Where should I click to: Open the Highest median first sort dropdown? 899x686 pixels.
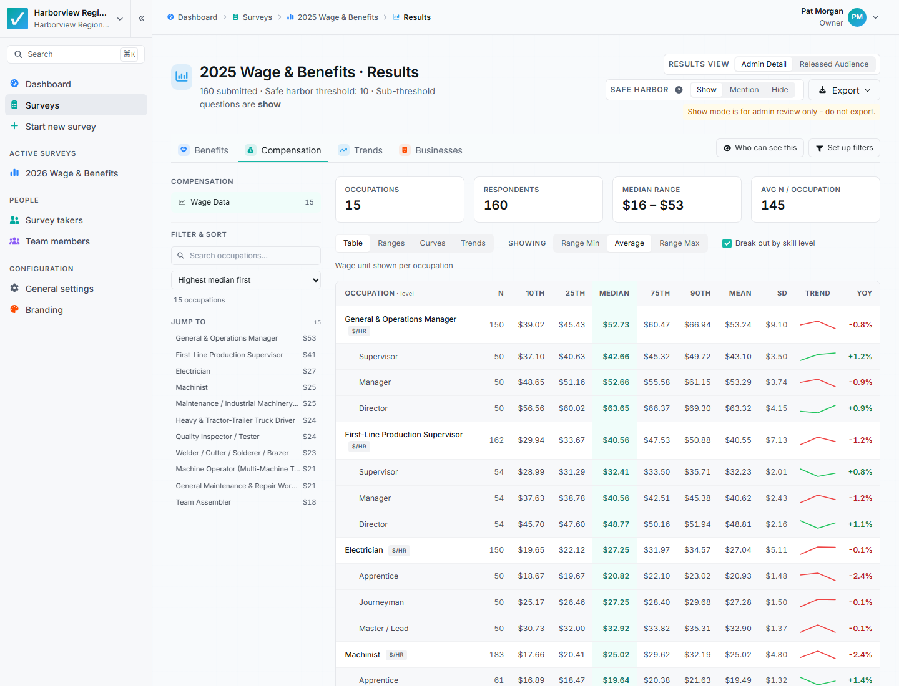pyautogui.click(x=246, y=280)
